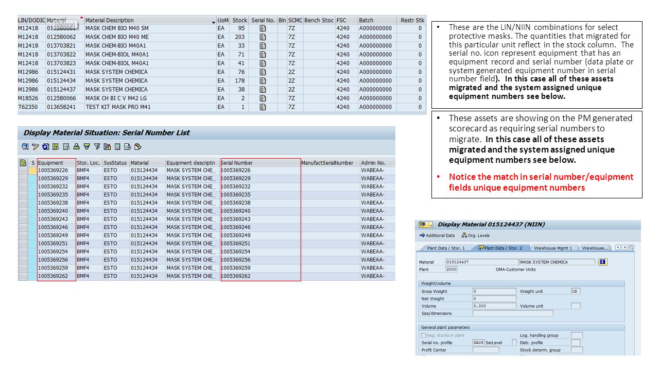Click the Profit Center input field
This screenshot has width=659, height=371.
click(x=485, y=350)
